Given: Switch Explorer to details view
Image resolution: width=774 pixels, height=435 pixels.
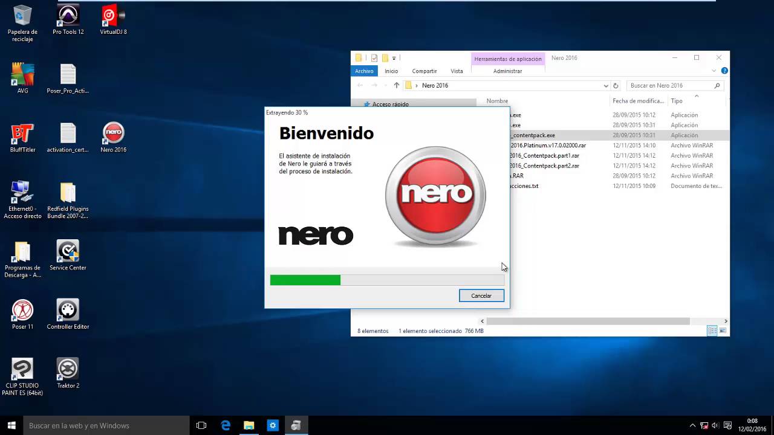Looking at the screenshot, I should (712, 330).
